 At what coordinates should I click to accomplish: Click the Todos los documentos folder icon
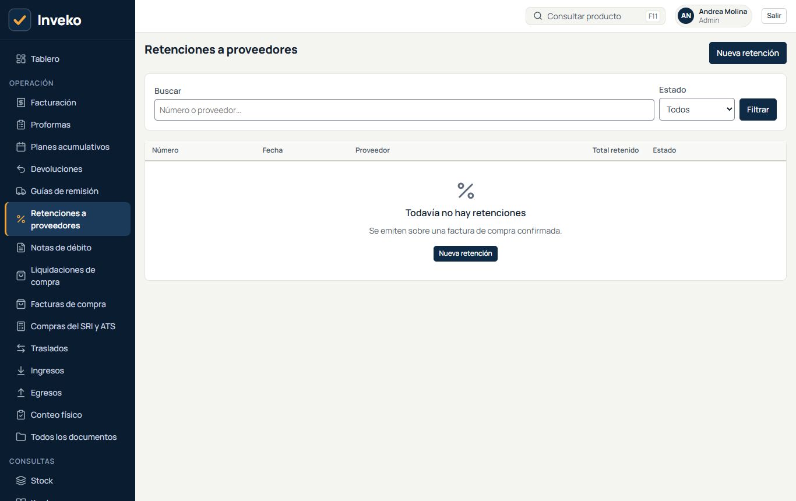click(x=21, y=437)
